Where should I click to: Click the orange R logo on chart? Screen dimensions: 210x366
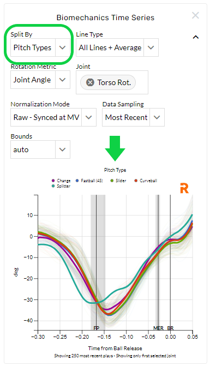184,188
